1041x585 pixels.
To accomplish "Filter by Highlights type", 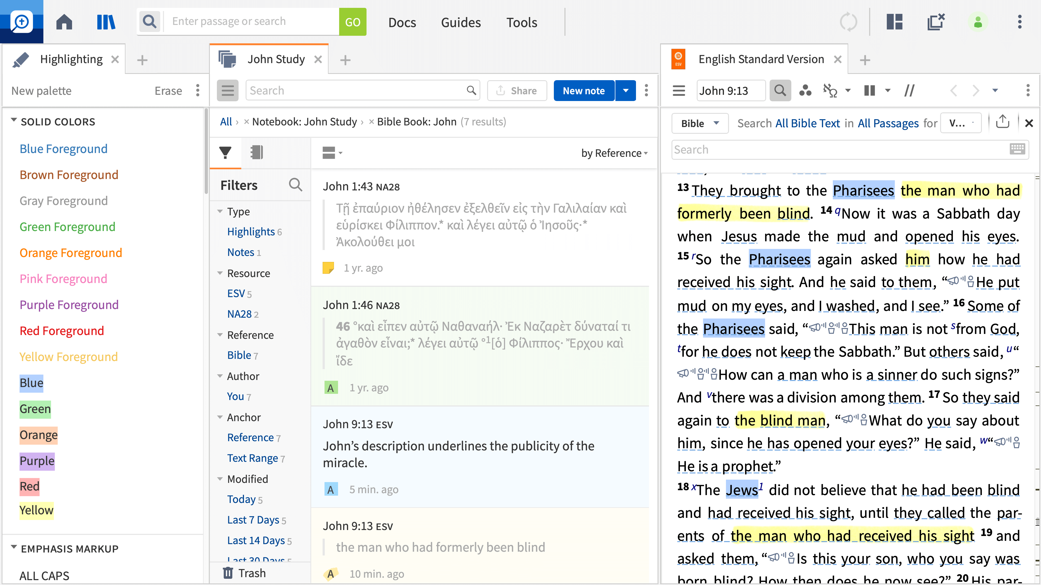I will click(x=250, y=231).
